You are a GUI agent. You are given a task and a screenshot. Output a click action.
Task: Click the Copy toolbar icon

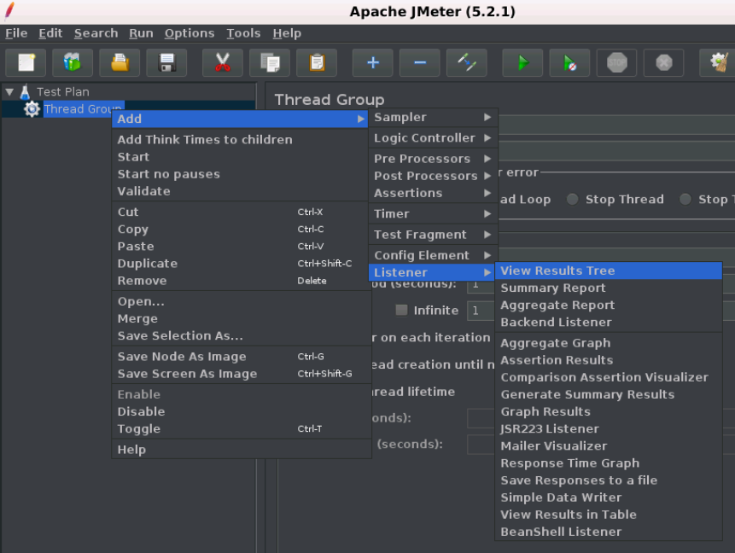pos(270,62)
